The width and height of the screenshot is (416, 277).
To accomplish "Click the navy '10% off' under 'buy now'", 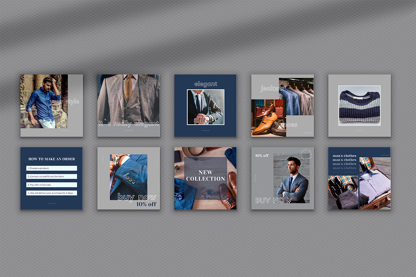I will coord(146,204).
